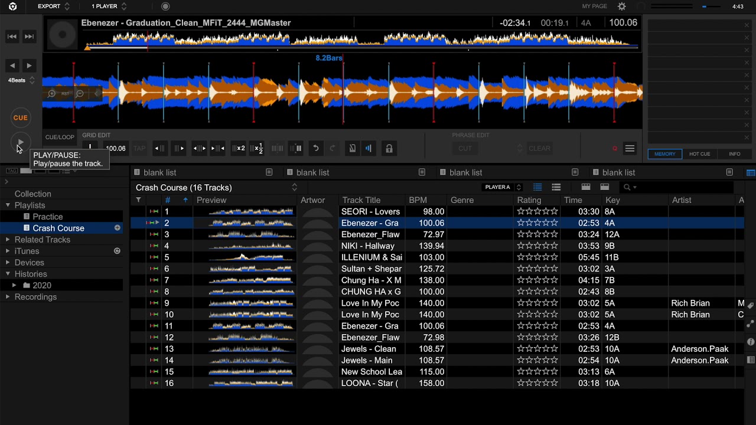Set the first beat marker in Grid Edit
This screenshot has width=756, height=425.
[90, 148]
